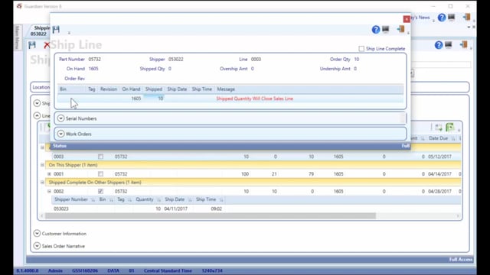Collapse the Lines section in the Shipping window
The height and width of the screenshot is (275, 490).
pos(37,115)
